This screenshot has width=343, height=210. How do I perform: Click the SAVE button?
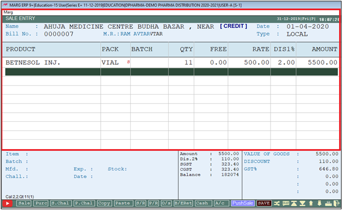264,203
